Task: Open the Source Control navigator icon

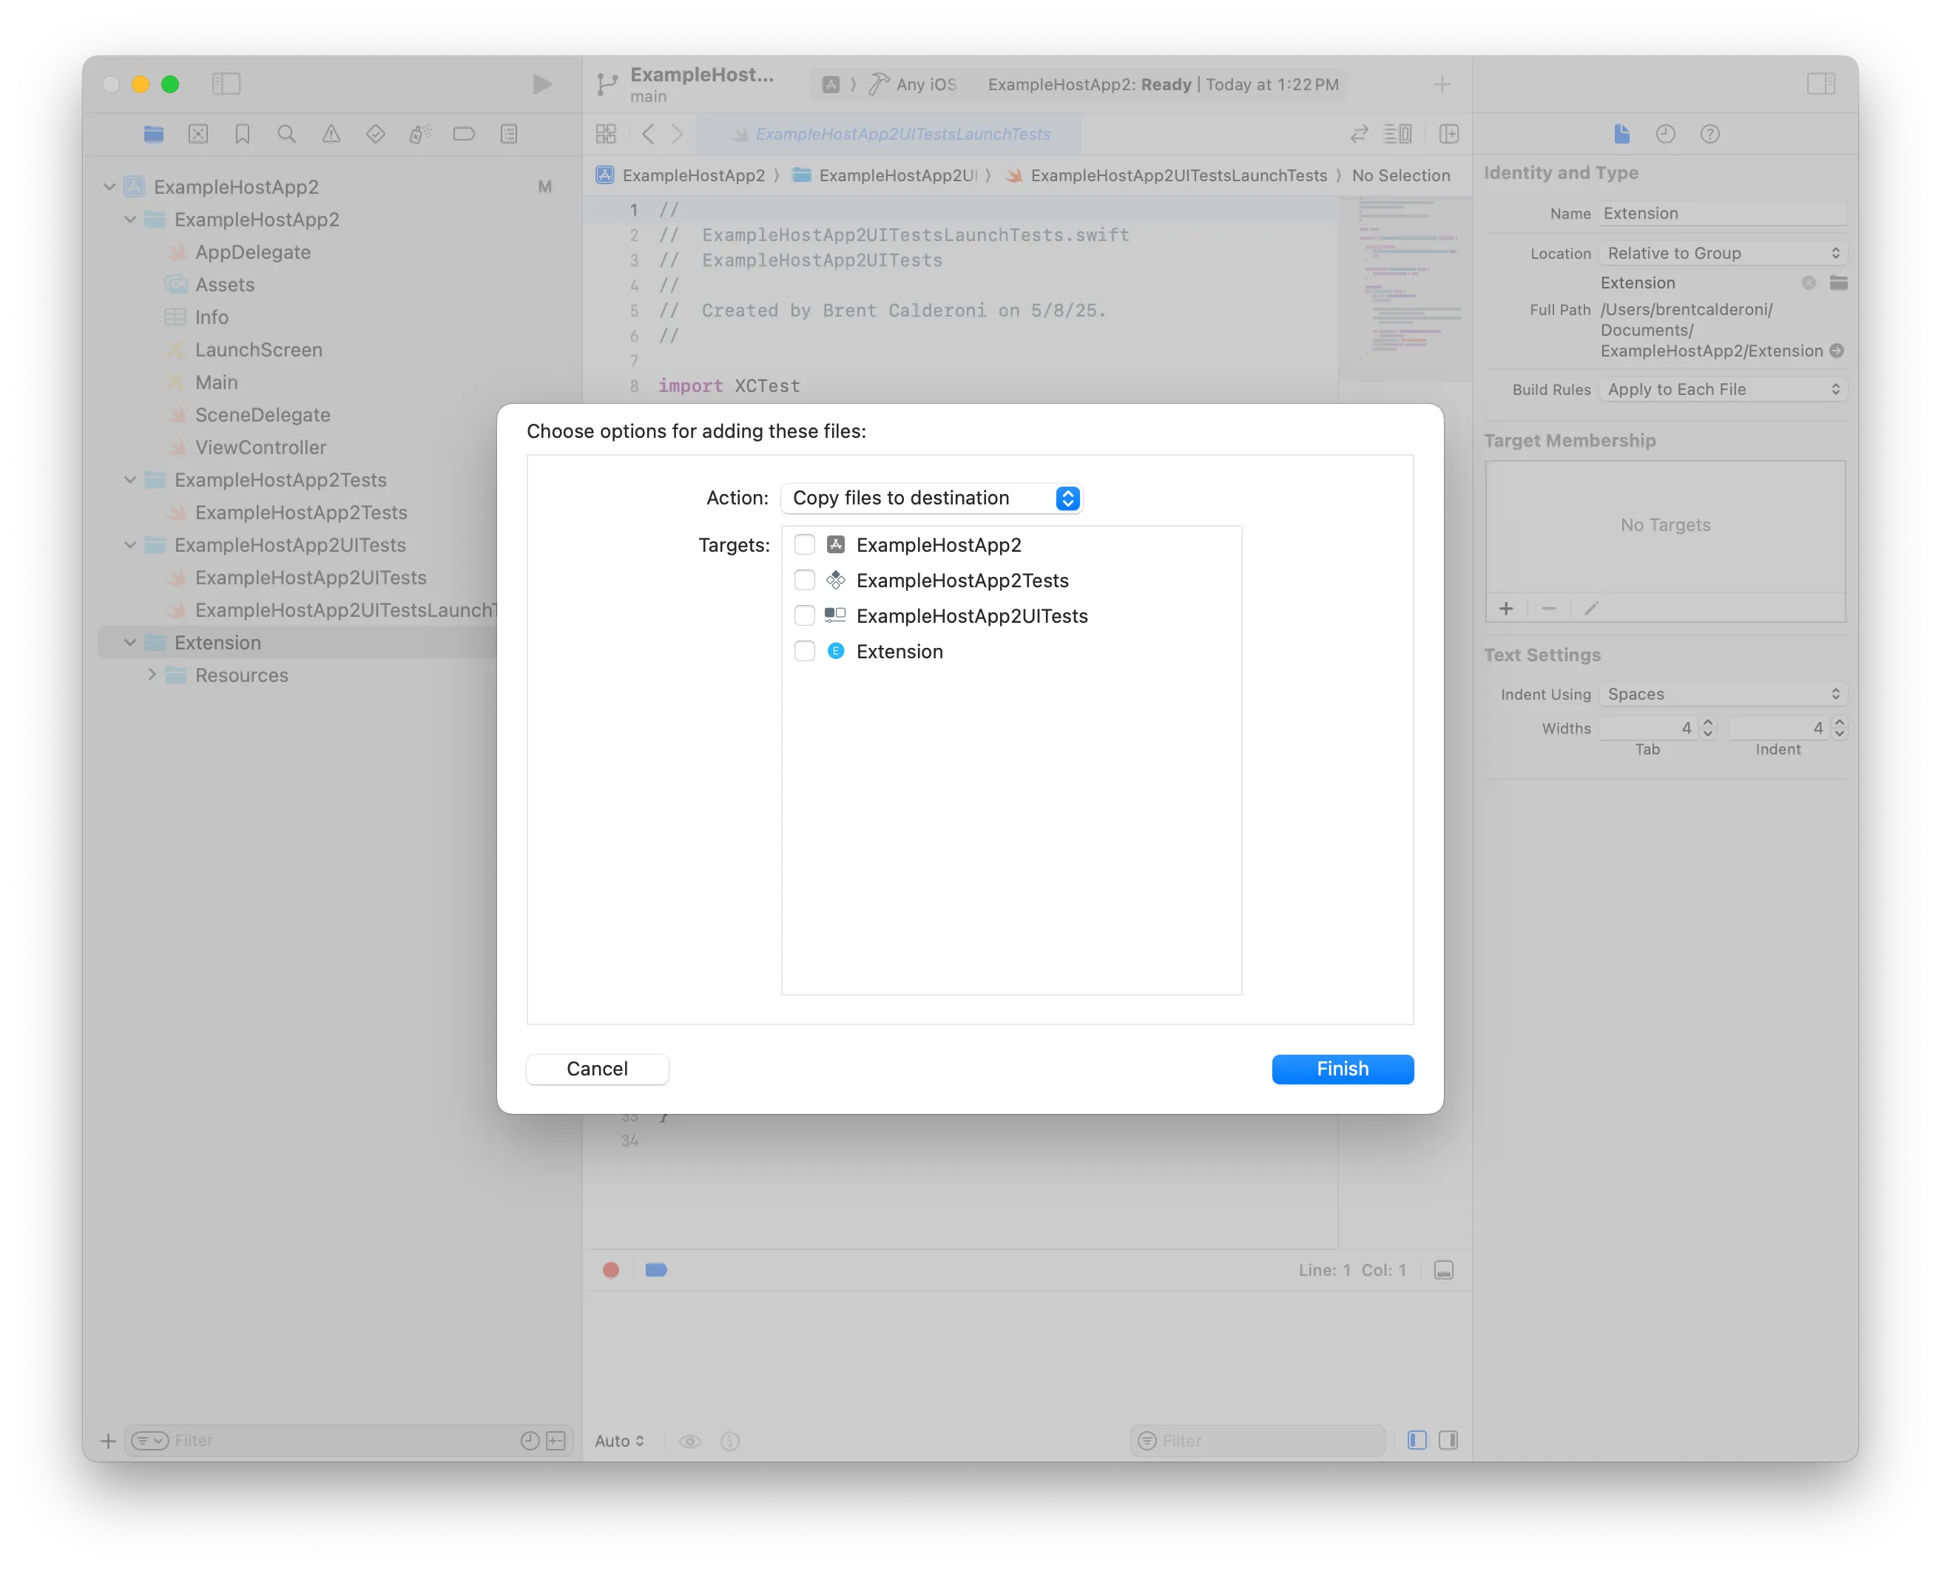Action: (198, 134)
